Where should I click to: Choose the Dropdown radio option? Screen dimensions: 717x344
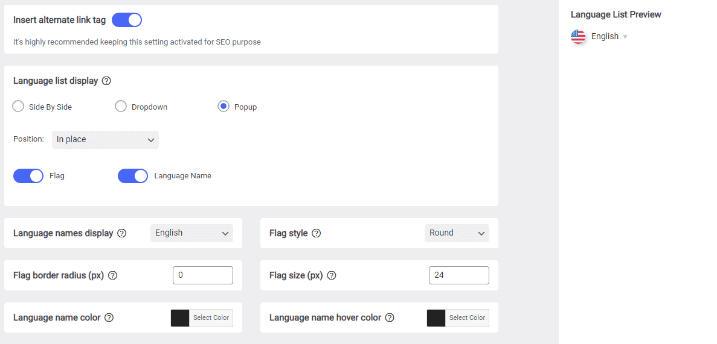click(121, 107)
